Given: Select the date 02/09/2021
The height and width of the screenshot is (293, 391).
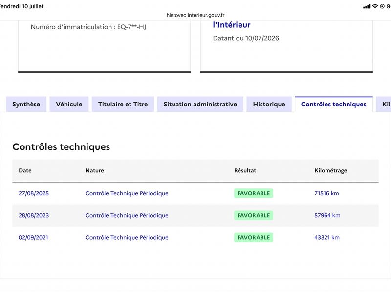Looking at the screenshot, I should click(33, 237).
